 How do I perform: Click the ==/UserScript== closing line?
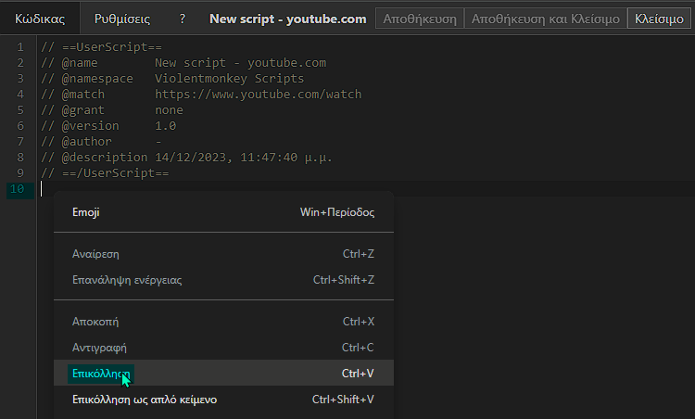click(x=105, y=173)
